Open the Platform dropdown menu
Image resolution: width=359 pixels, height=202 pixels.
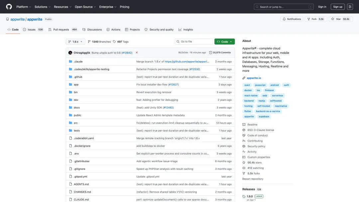click(24, 7)
